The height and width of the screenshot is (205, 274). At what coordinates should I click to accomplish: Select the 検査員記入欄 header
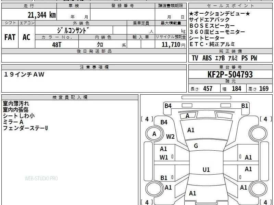click(x=70, y=97)
